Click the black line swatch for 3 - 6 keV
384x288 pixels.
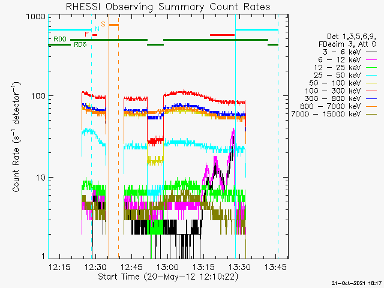pos(371,52)
